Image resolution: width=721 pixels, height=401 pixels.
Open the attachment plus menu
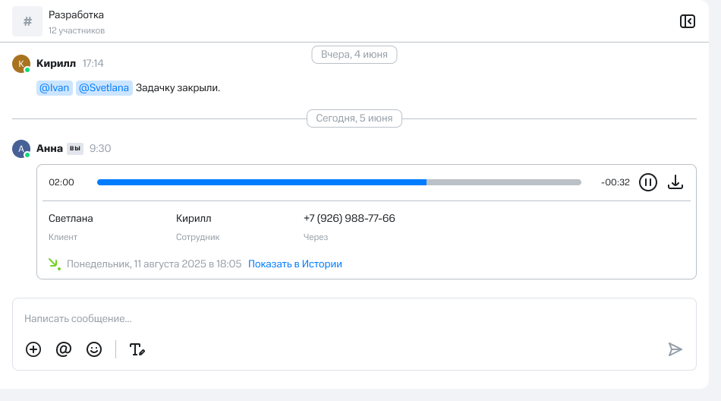pos(33,349)
